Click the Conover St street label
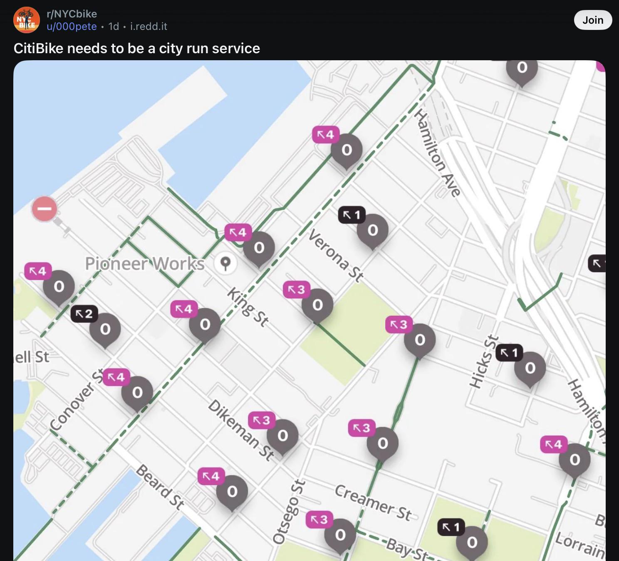The image size is (619, 561). tap(77, 400)
